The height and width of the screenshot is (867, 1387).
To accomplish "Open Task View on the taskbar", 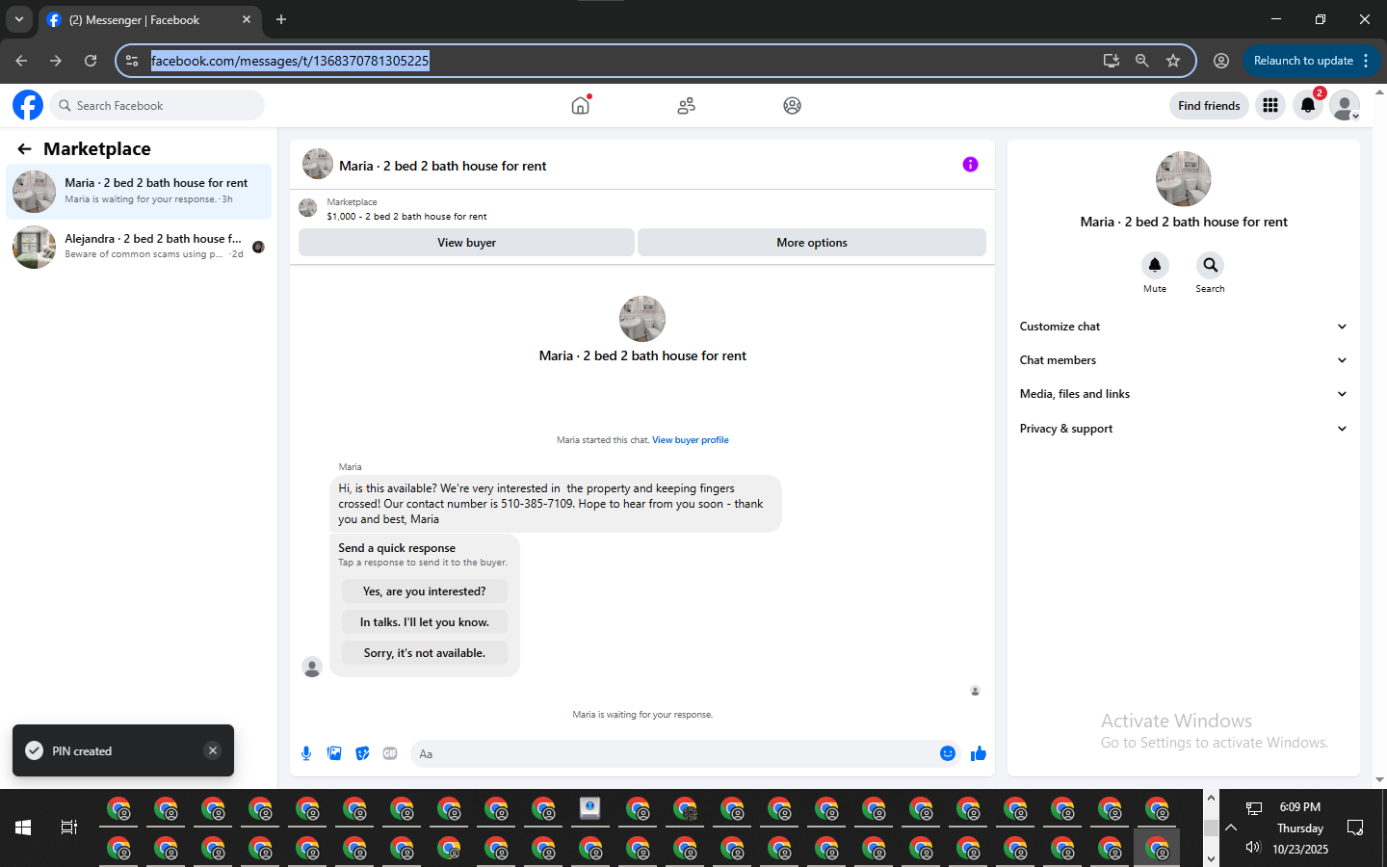I will pyautogui.click(x=69, y=828).
